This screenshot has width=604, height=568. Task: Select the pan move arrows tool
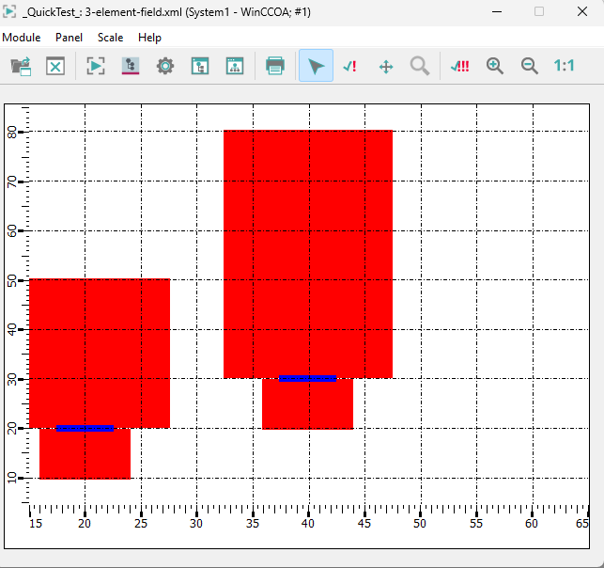[385, 66]
